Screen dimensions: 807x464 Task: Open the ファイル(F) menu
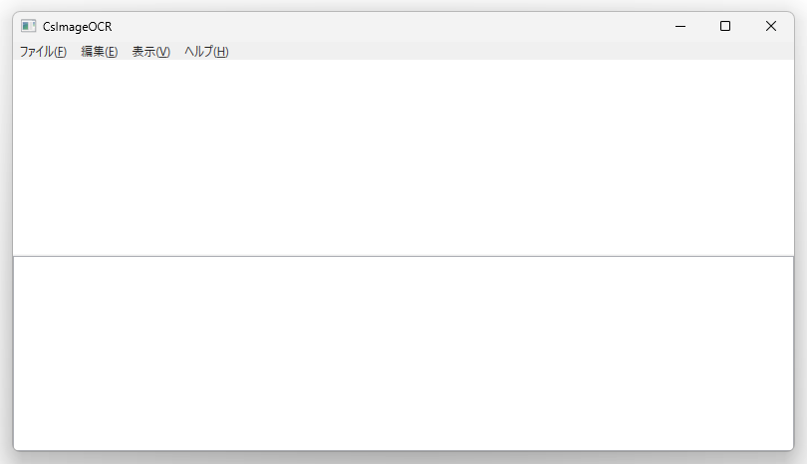click(x=43, y=52)
